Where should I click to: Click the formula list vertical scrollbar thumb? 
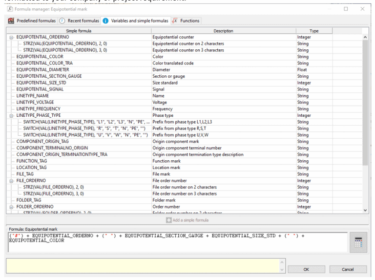pos(365,103)
